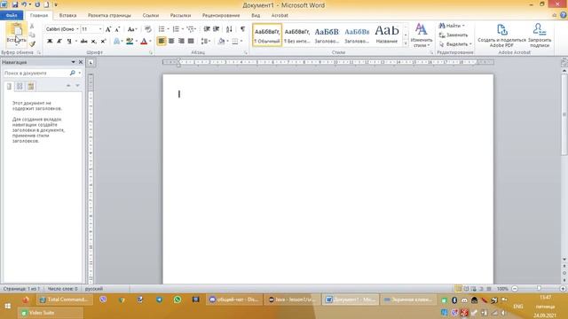Image resolution: width=568 pixels, height=319 pixels.
Task: Toggle the ruler view button above scrollbar
Action: pyautogui.click(x=564, y=63)
